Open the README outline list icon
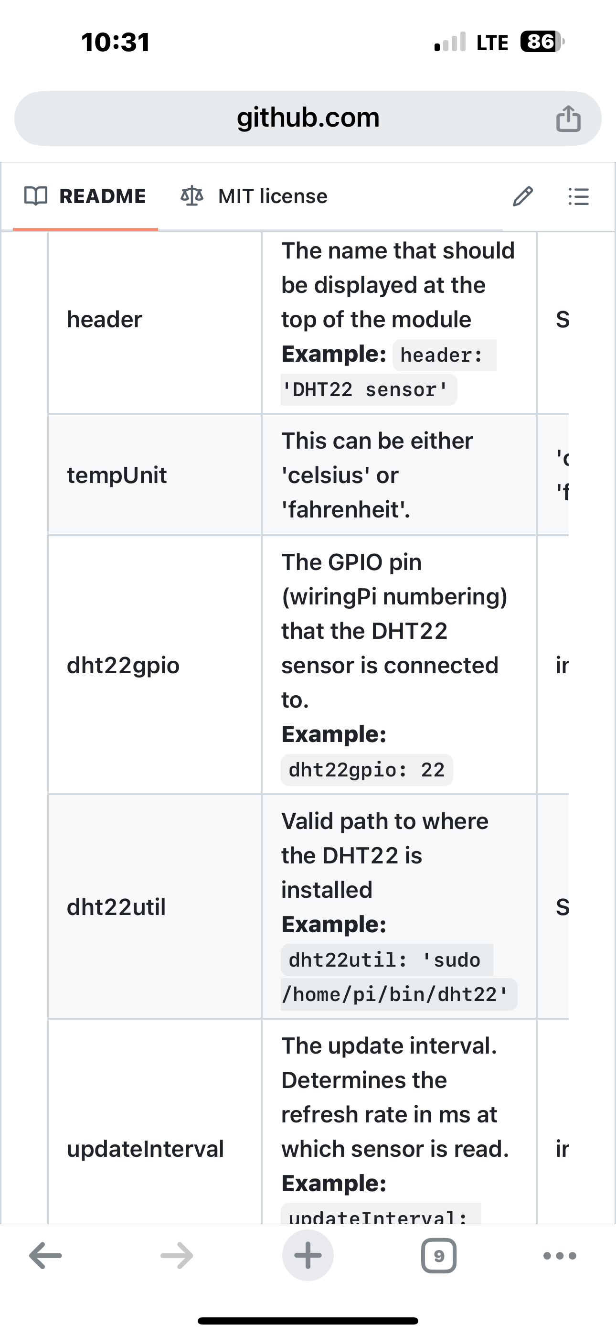 coord(578,196)
